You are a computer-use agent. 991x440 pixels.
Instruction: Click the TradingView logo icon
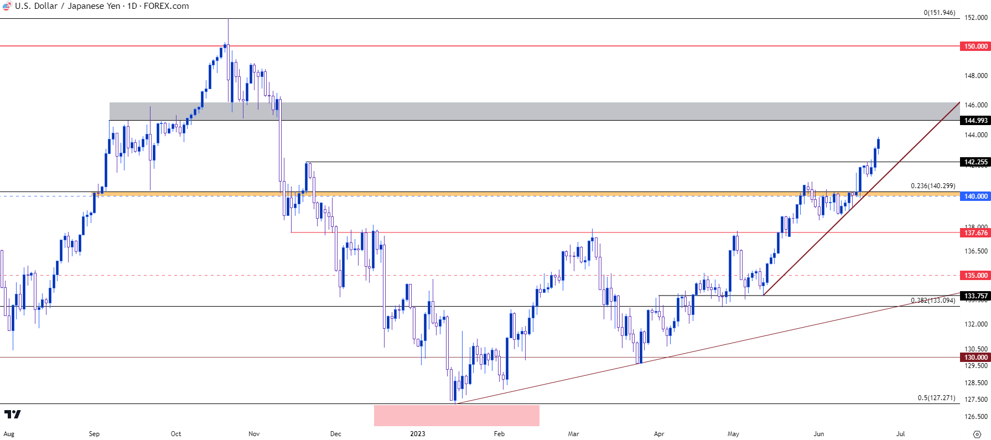tap(12, 414)
